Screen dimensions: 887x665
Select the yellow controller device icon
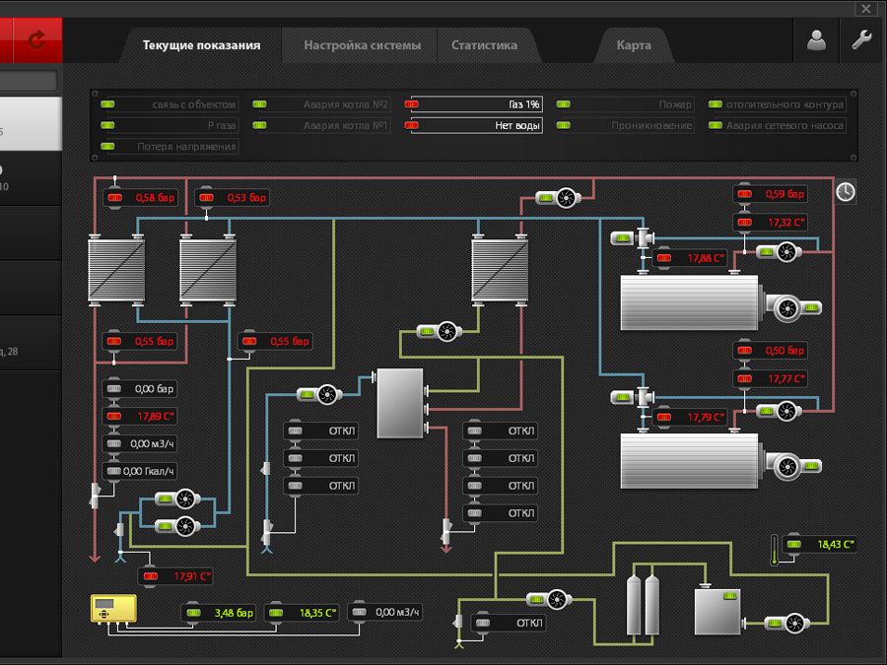tap(112, 608)
